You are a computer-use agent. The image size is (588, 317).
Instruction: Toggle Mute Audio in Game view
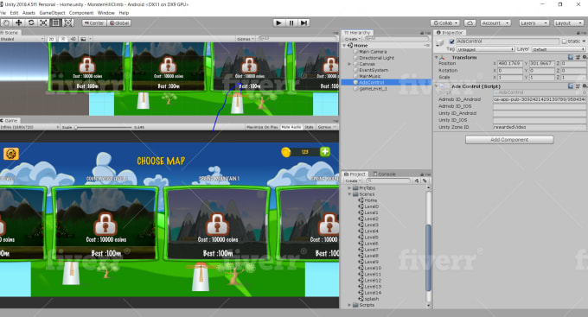tap(291, 127)
